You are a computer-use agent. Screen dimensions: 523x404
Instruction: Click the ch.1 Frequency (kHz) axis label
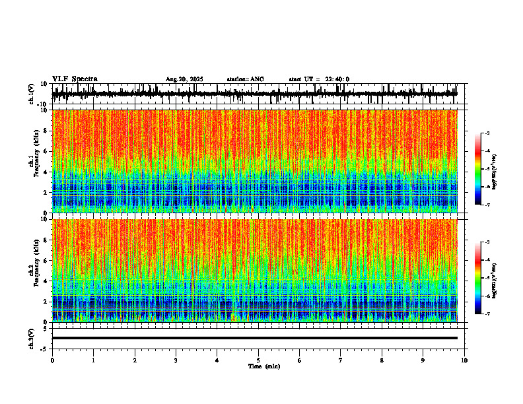click(34, 154)
